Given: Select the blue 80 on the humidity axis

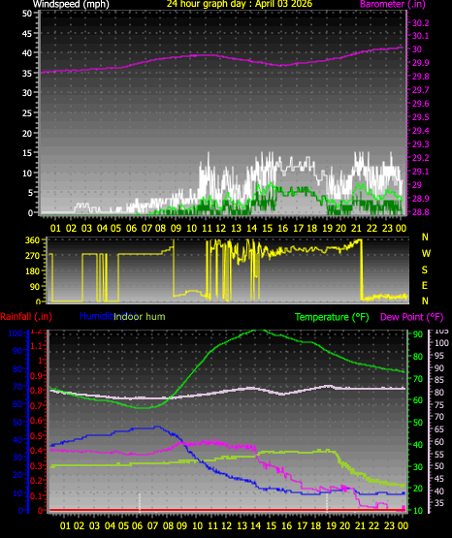Looking at the screenshot, I should point(17,369).
